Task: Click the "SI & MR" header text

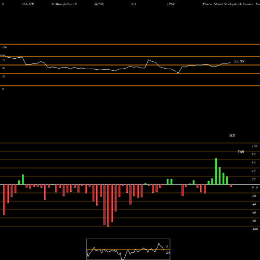Action: point(28,4)
